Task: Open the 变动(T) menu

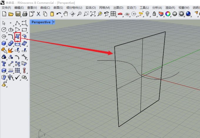Action: [131, 8]
